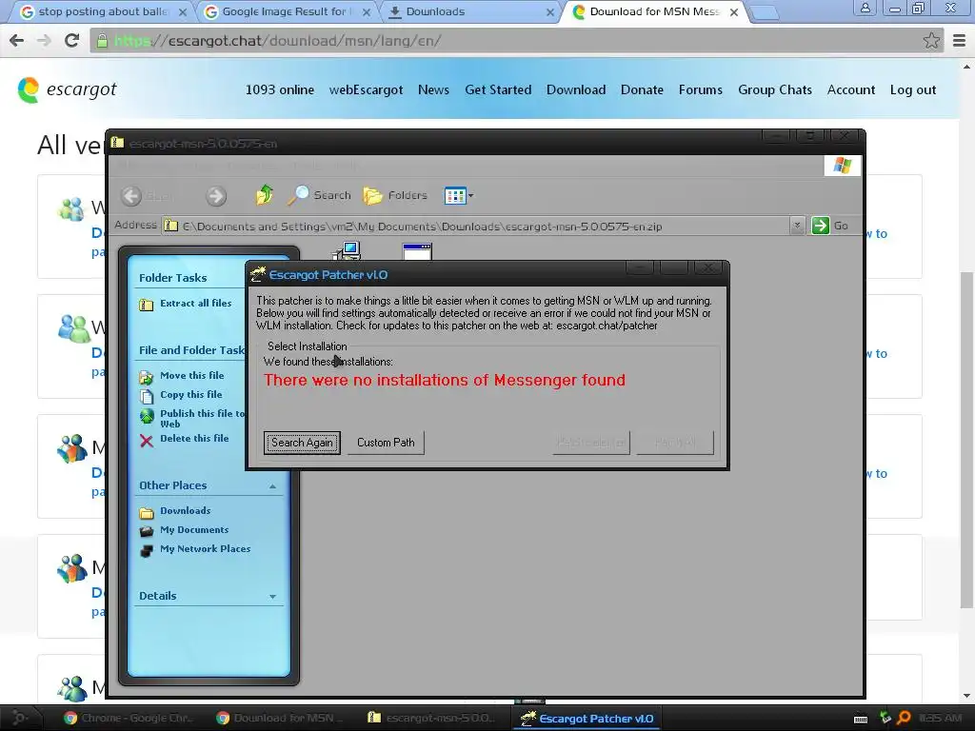Screen dimensions: 975x731
Task: Click the Go button beside Address bar
Action: pos(830,226)
